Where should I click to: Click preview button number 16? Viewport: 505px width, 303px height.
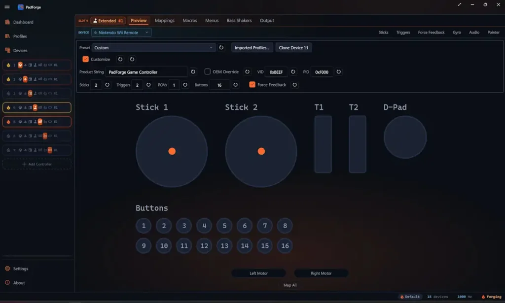coord(285,246)
